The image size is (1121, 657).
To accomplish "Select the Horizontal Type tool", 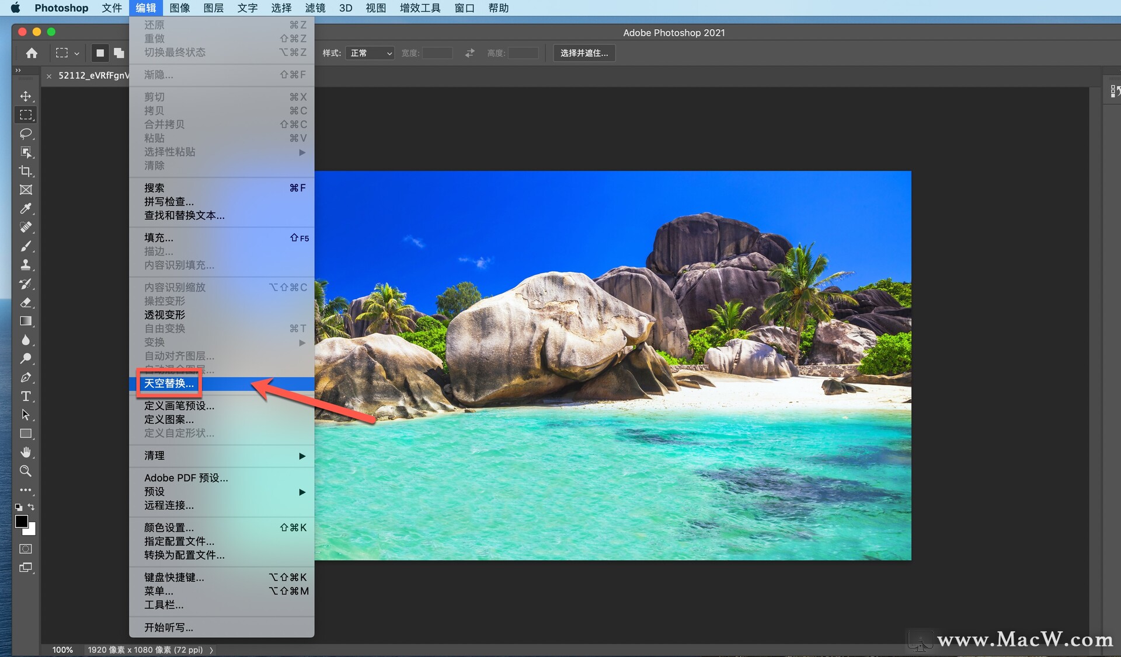I will (26, 396).
